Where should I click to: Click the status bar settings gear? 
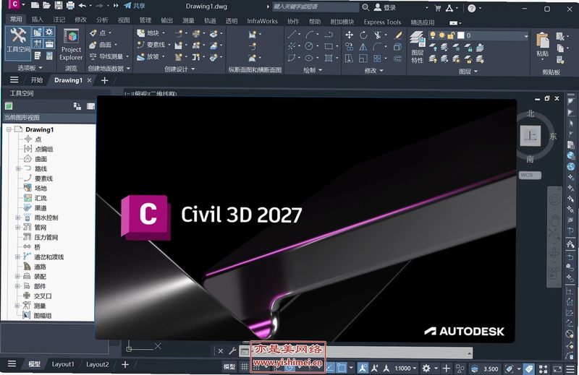(x=426, y=368)
